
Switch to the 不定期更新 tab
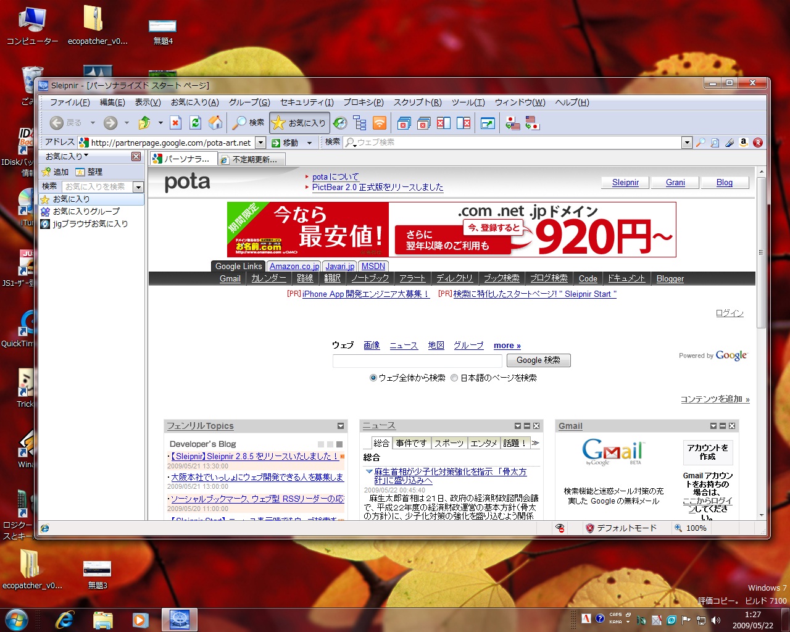click(251, 159)
